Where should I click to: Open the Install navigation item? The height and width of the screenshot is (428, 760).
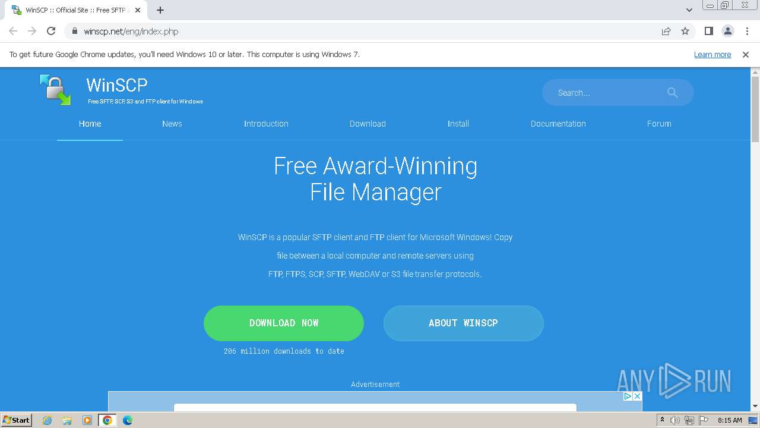tap(458, 124)
